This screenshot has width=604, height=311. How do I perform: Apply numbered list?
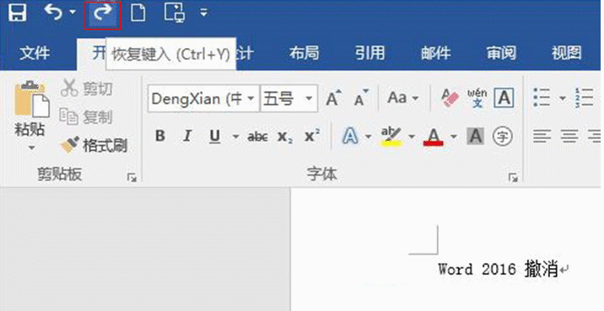click(x=584, y=98)
